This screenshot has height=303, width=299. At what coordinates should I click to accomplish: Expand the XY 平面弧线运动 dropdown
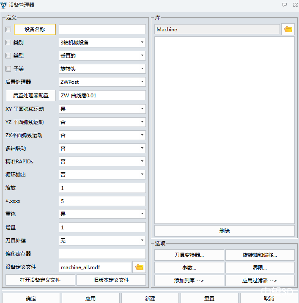(x=102, y=109)
